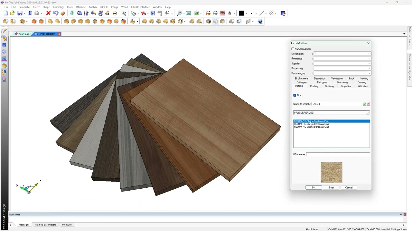412x231 pixels.
Task: Open the File menu
Action: click(6, 7)
